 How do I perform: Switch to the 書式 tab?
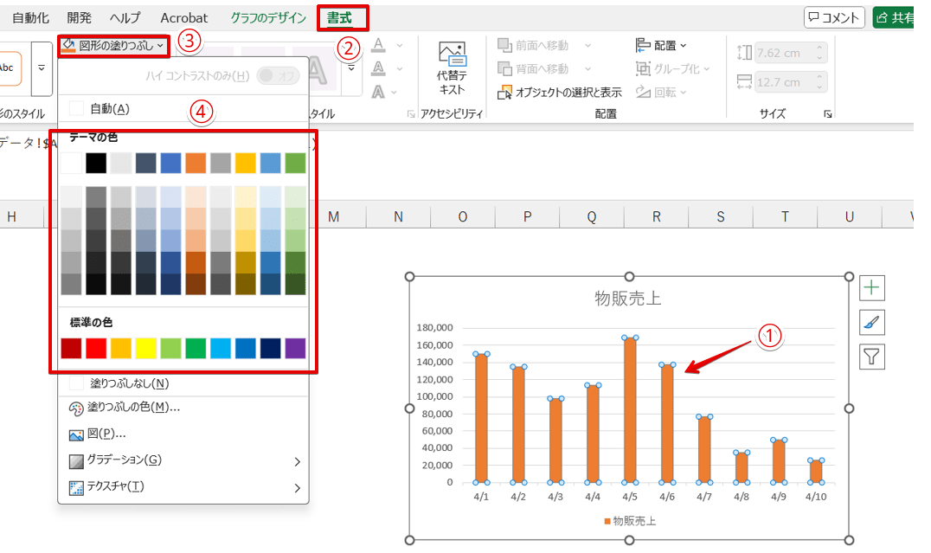[340, 17]
